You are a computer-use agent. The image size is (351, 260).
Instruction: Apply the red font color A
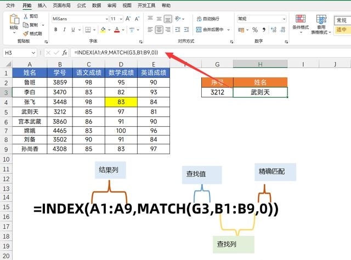coord(117,30)
